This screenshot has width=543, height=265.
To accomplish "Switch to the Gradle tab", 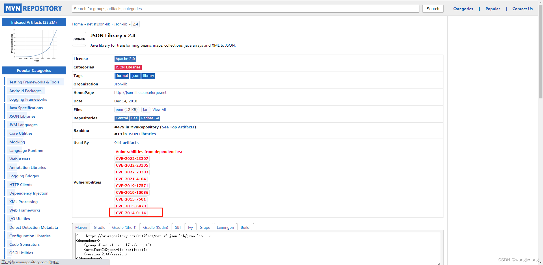I will (x=99, y=227).
